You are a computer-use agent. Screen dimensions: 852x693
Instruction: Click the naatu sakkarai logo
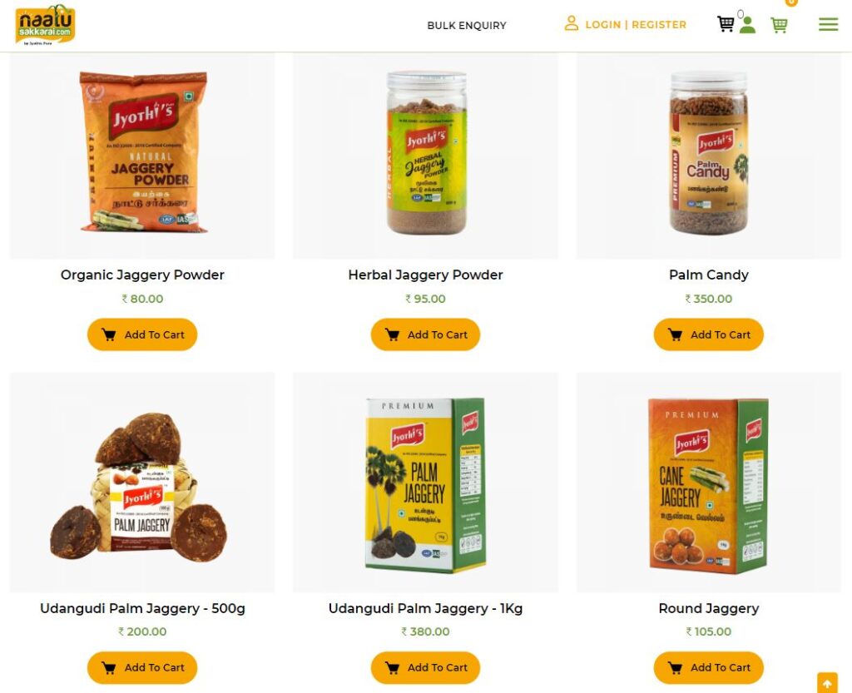pyautogui.click(x=45, y=24)
